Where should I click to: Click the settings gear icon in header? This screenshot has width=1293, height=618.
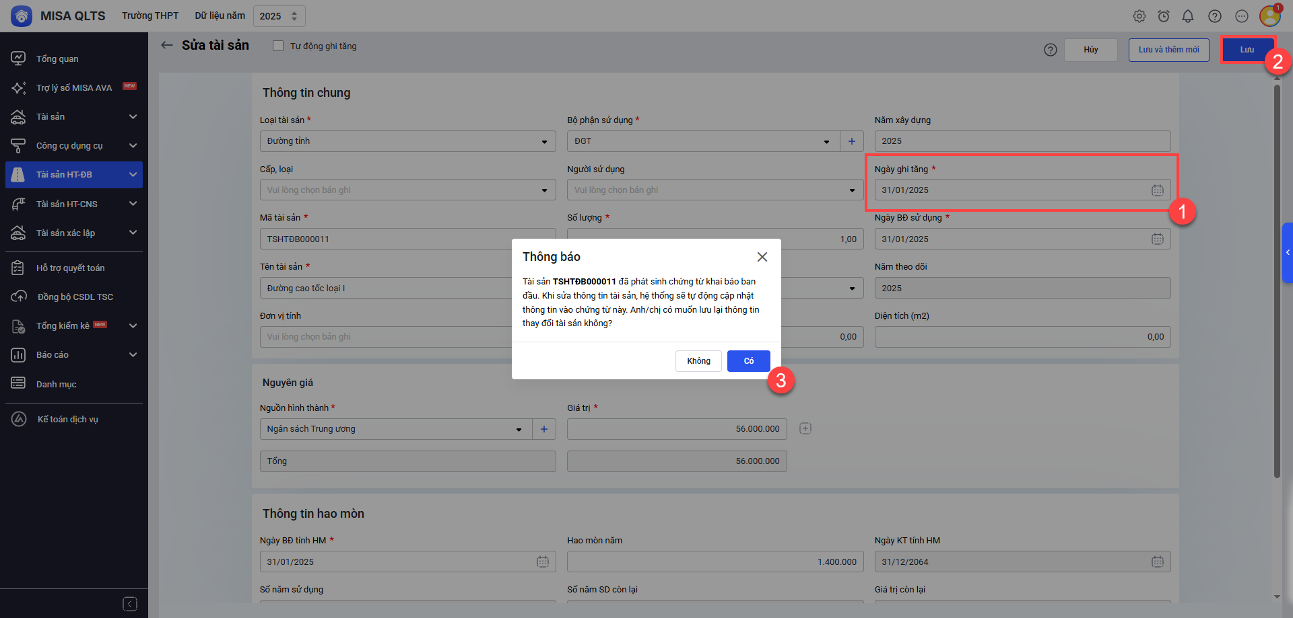click(x=1139, y=16)
